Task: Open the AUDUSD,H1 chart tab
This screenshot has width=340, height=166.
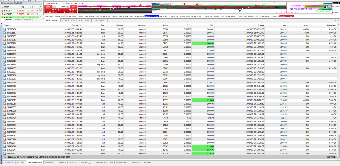Action: coord(84,20)
